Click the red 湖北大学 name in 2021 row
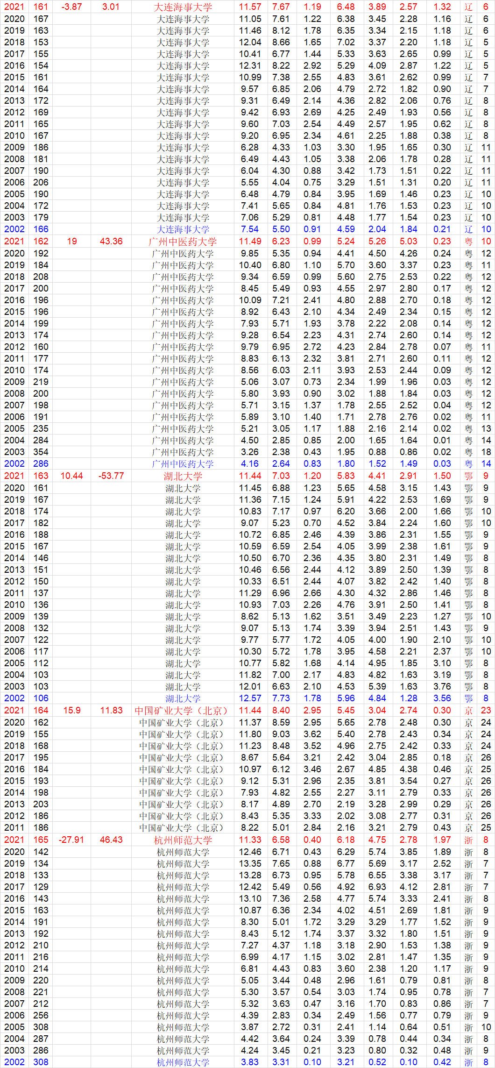This screenshot has width=495, height=1068. pos(183,476)
